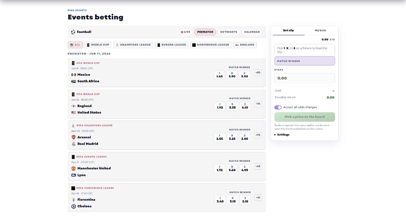
Task: Toggle Accept all odds changes switch
Action: [x=278, y=107]
